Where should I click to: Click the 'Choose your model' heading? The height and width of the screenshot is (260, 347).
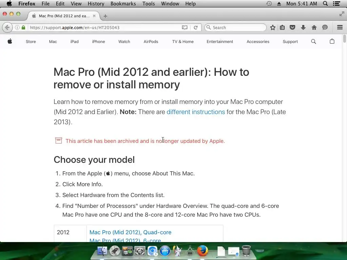click(94, 160)
